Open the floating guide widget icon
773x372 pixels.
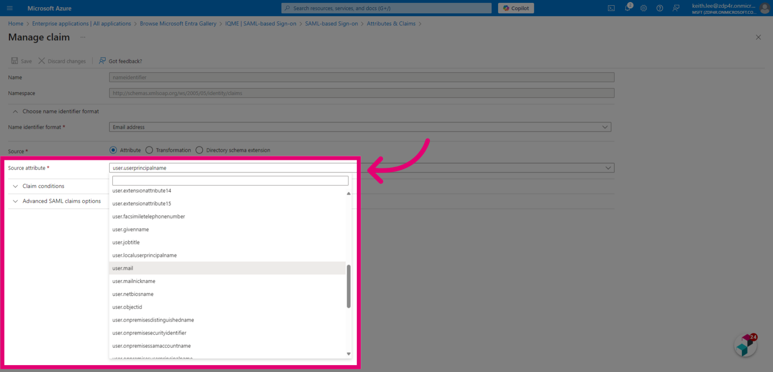coord(746,345)
